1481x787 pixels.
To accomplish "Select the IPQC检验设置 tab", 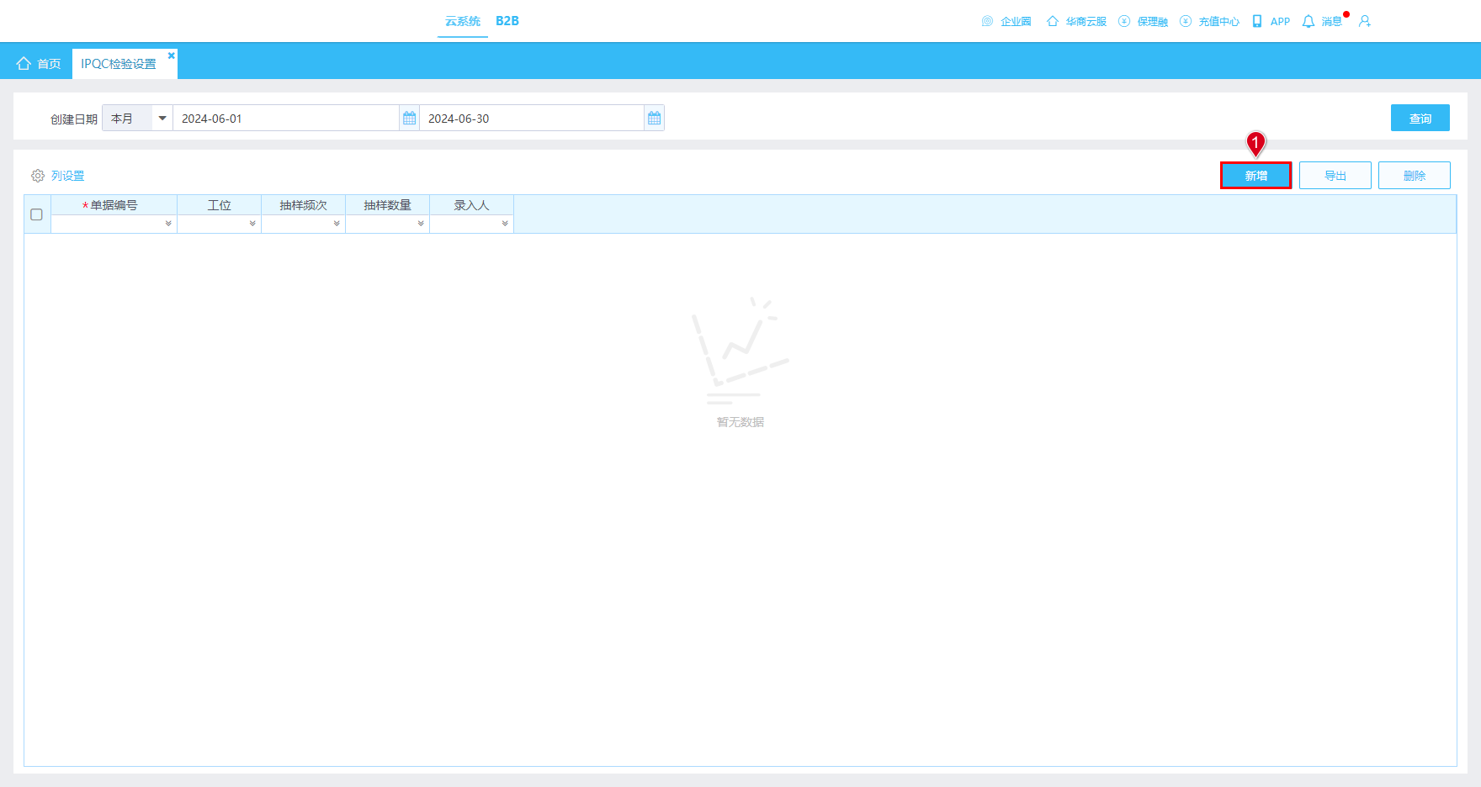I will point(119,64).
